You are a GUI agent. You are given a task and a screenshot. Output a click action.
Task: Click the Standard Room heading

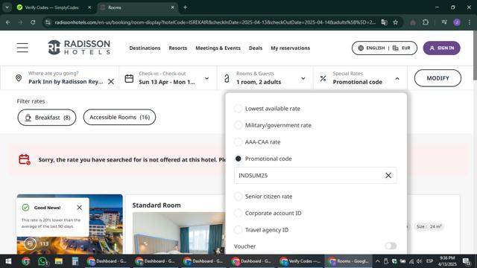click(157, 205)
